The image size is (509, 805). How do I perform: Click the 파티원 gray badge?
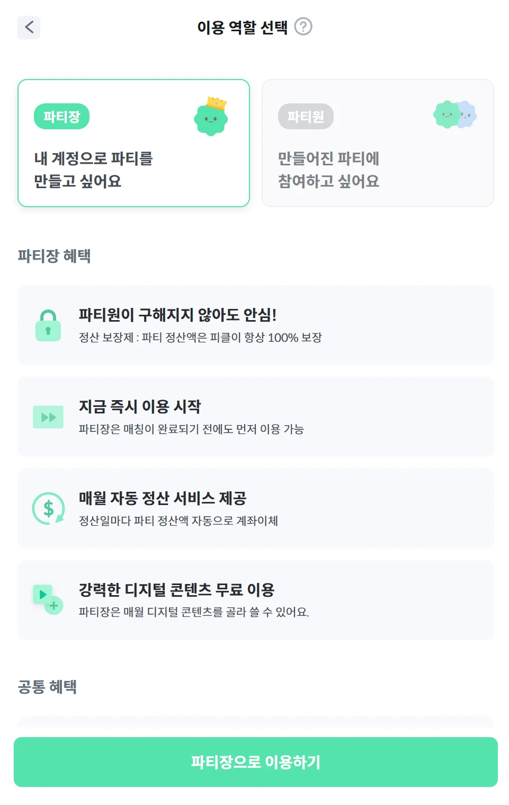(x=306, y=117)
